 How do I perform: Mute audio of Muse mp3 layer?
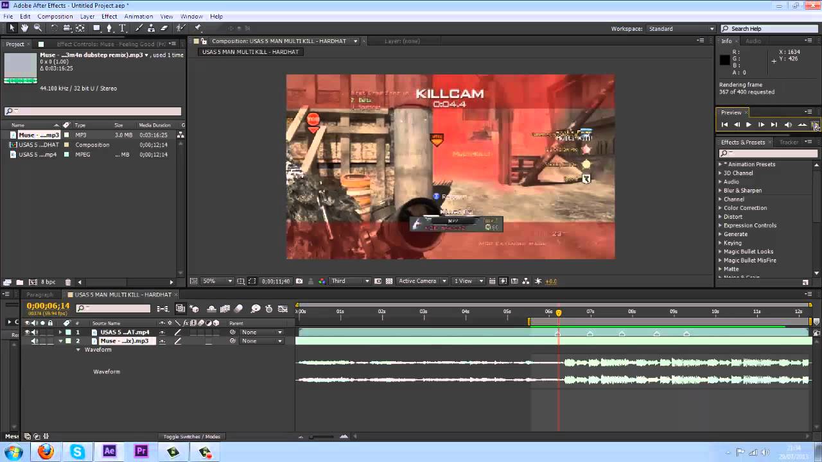tap(35, 341)
